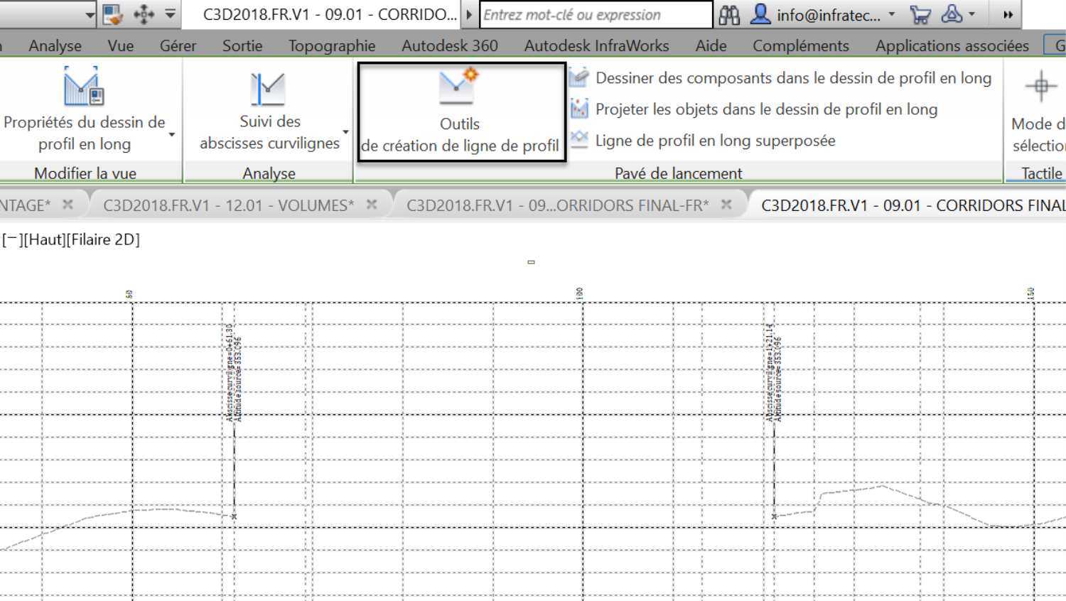Switch to the drawing tab ending in NTAGE*
The height and width of the screenshot is (601, 1066).
[x=26, y=205]
